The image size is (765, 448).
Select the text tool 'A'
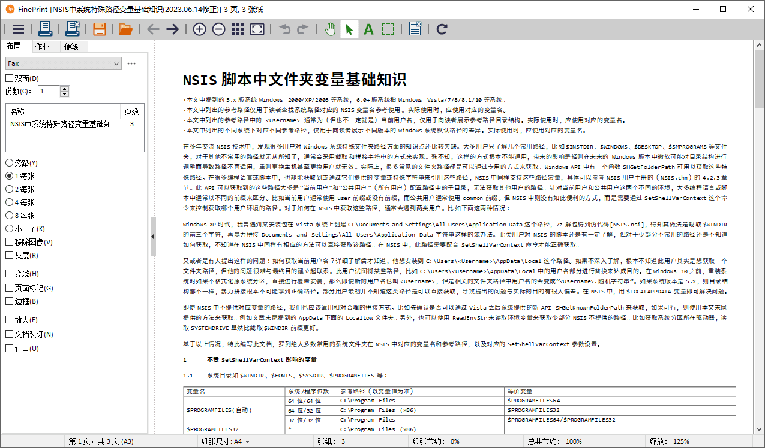point(368,29)
